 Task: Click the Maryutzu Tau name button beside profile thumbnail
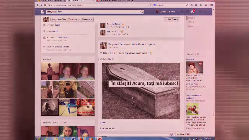59,19
